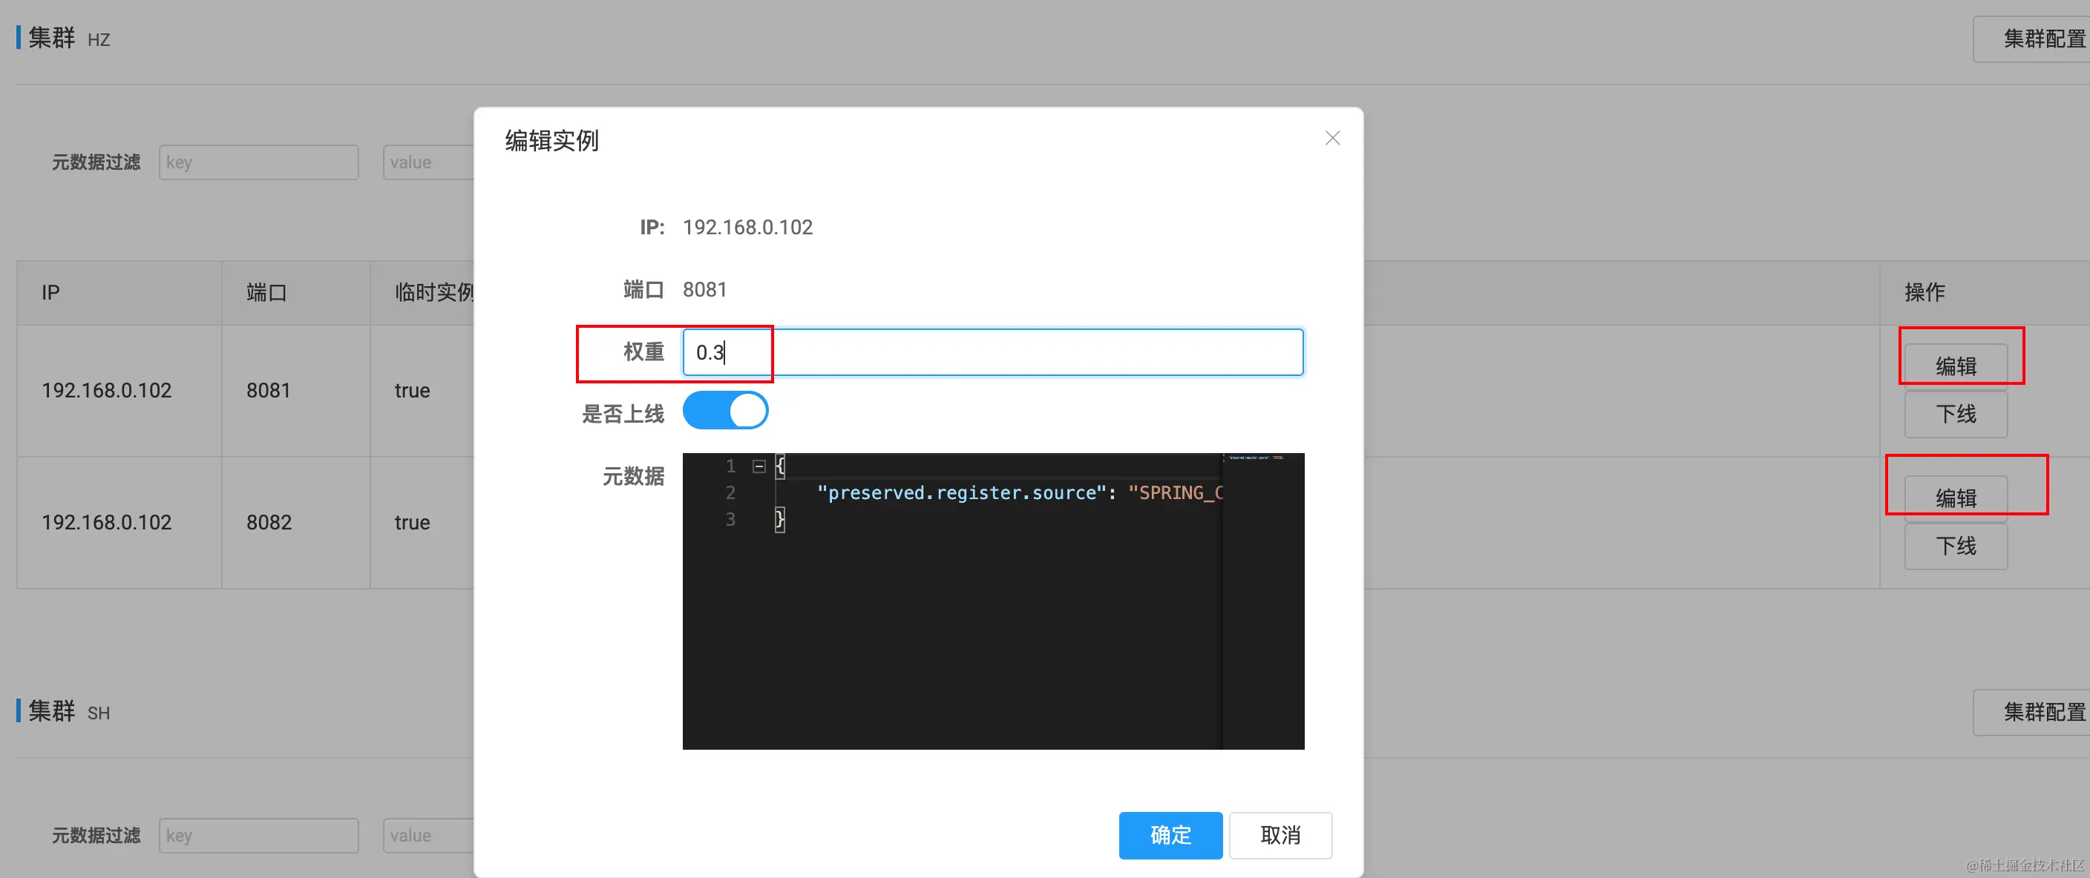The image size is (2090, 878).
Task: Collapse the JSON fold icon on line 1
Action: pyautogui.click(x=759, y=466)
